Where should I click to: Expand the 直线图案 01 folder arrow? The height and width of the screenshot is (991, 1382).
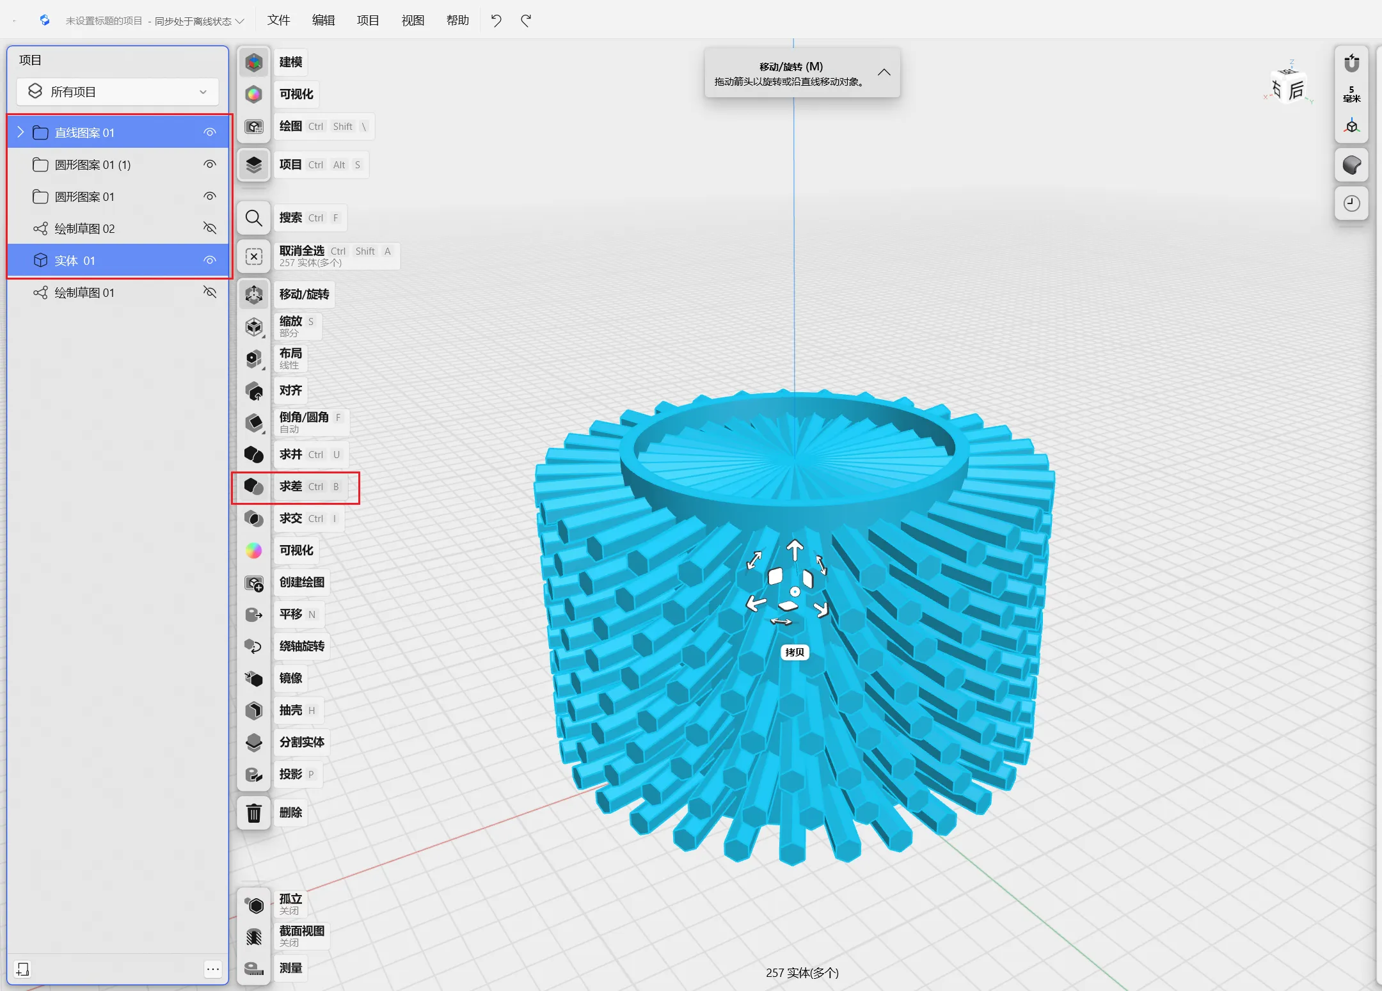20,132
